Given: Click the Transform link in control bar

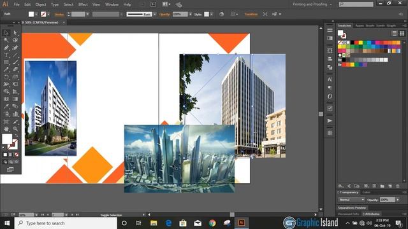Looking at the screenshot, I should tap(251, 14).
